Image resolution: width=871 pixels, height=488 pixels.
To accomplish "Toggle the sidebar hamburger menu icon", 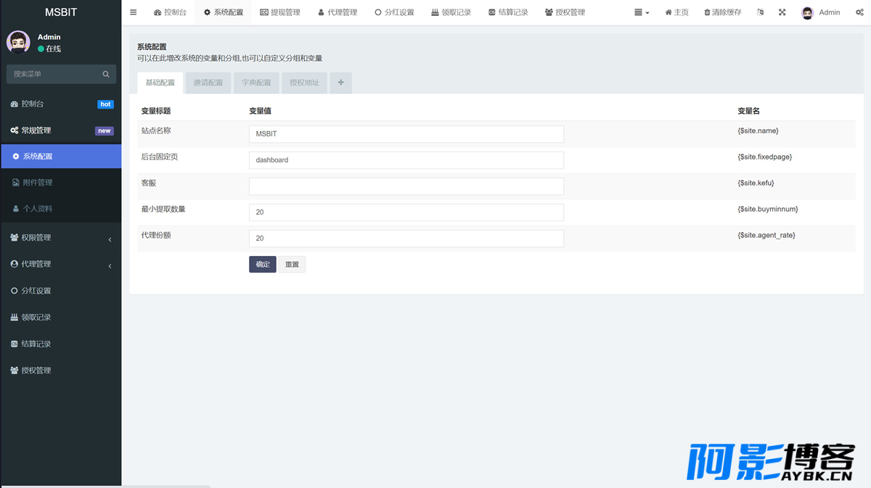I will pyautogui.click(x=133, y=12).
